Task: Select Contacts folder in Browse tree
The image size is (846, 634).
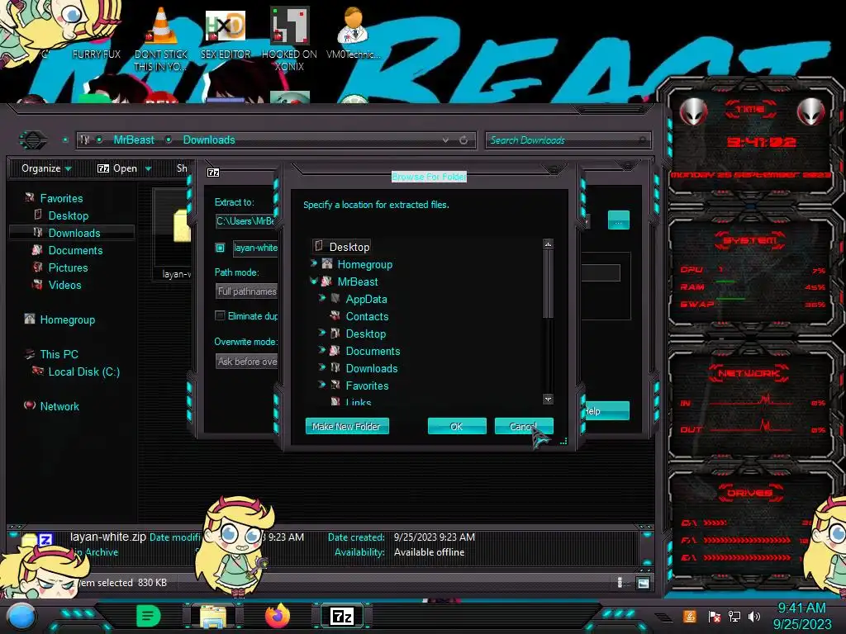Action: tap(367, 316)
